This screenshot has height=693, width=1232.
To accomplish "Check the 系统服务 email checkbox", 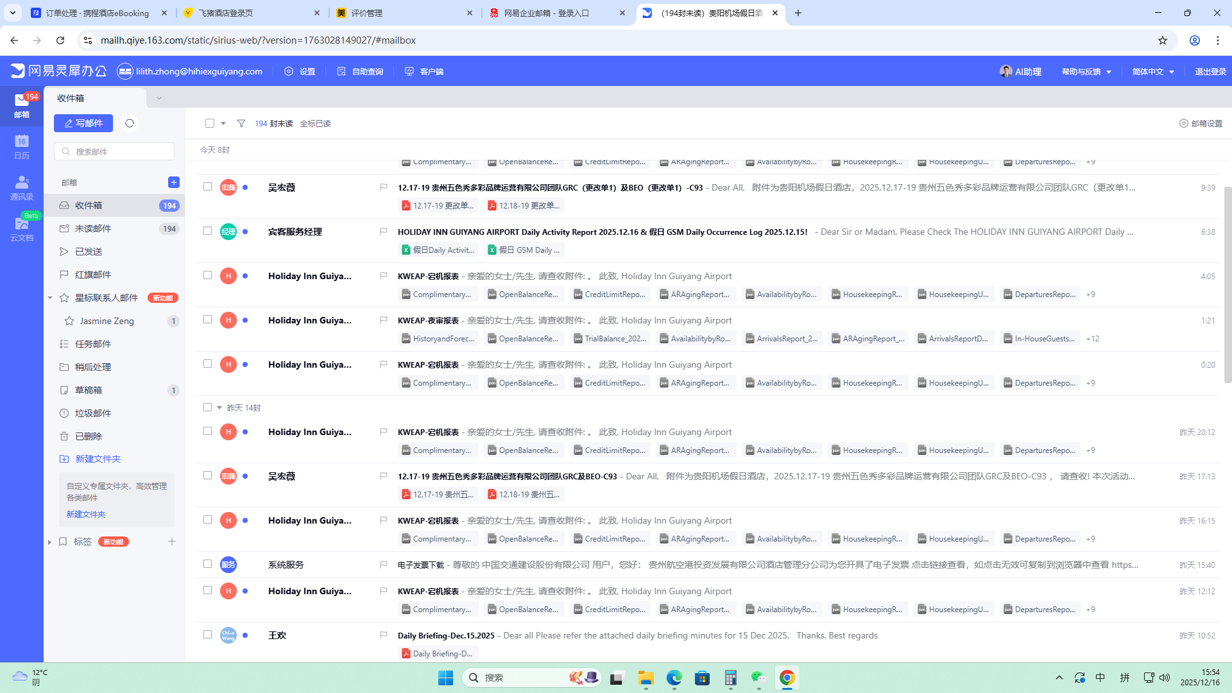I will (x=207, y=564).
